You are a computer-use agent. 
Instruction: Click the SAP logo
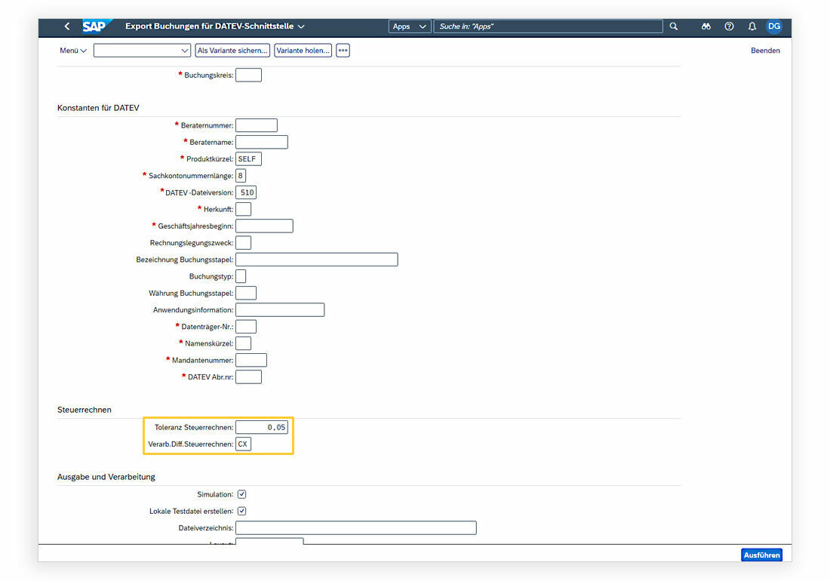point(96,26)
